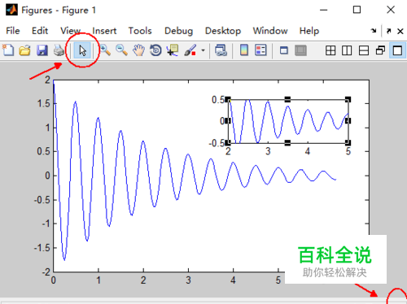Select the Data Cursor tool
The width and height of the screenshot is (407, 304).
[x=173, y=50]
